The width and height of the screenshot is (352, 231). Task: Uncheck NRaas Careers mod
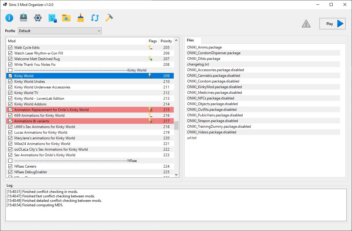[x=10, y=166]
